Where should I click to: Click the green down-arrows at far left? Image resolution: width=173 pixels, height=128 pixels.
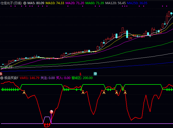point(10,90)
